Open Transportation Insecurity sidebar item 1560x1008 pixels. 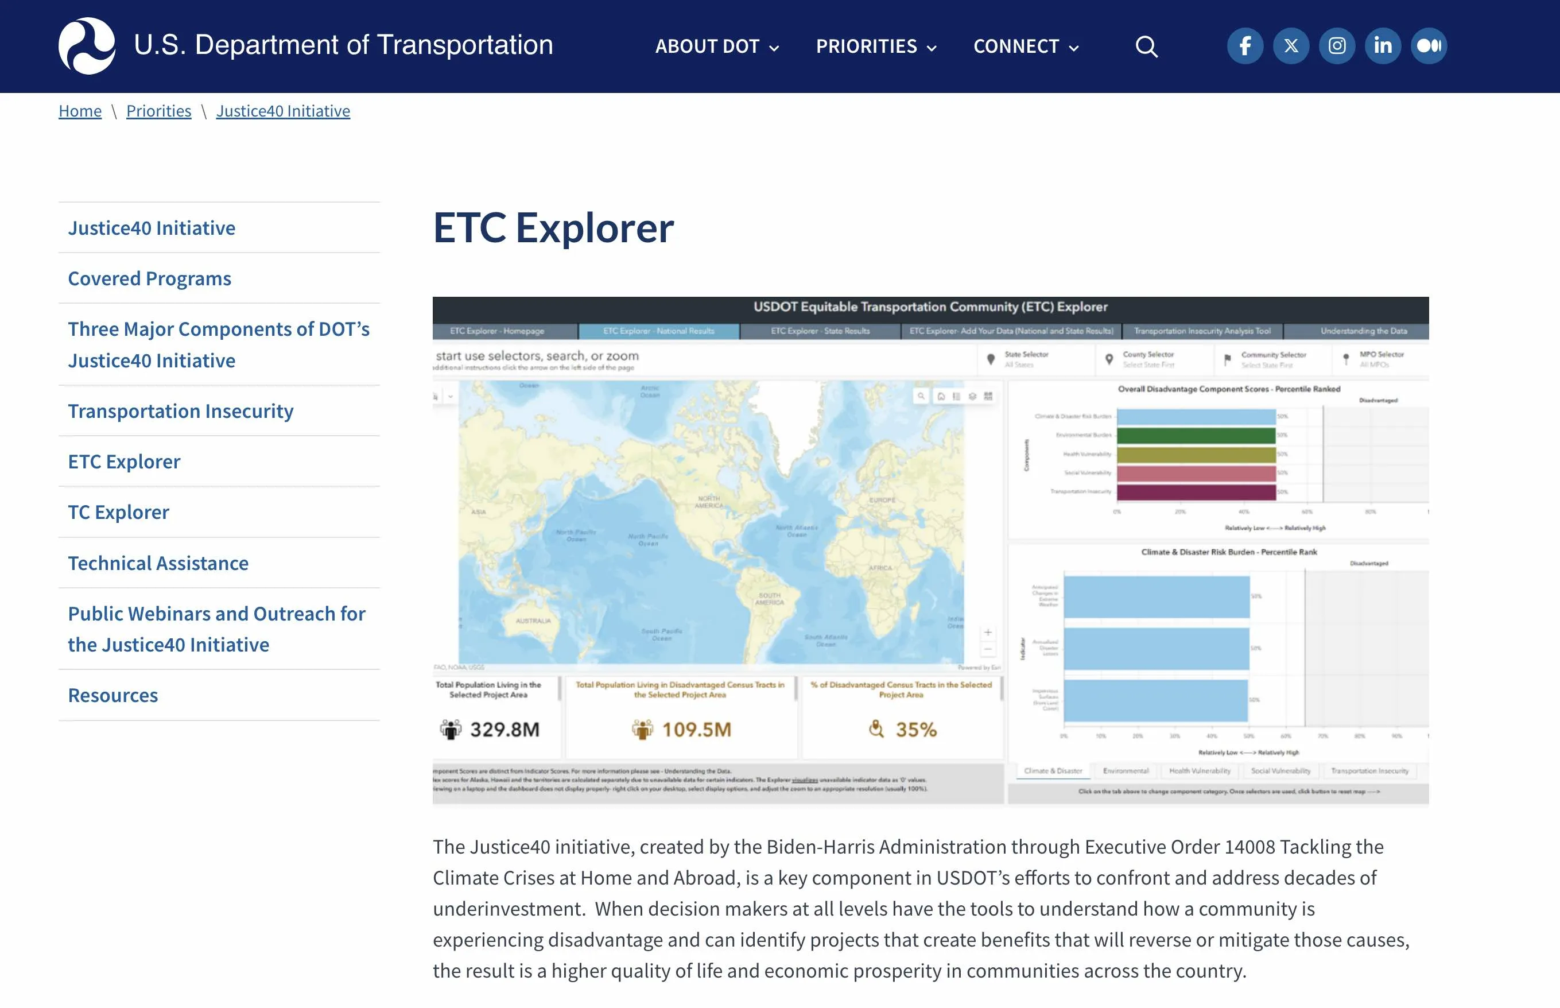tap(181, 411)
